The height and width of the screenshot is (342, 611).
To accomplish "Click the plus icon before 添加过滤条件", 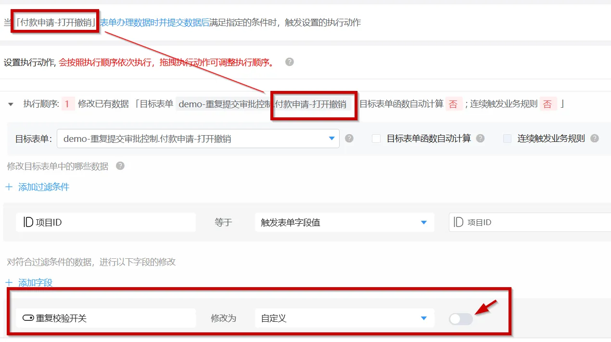I will (x=9, y=187).
